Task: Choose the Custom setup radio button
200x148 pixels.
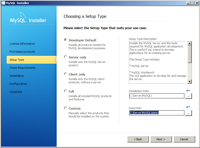Action: (x=65, y=108)
